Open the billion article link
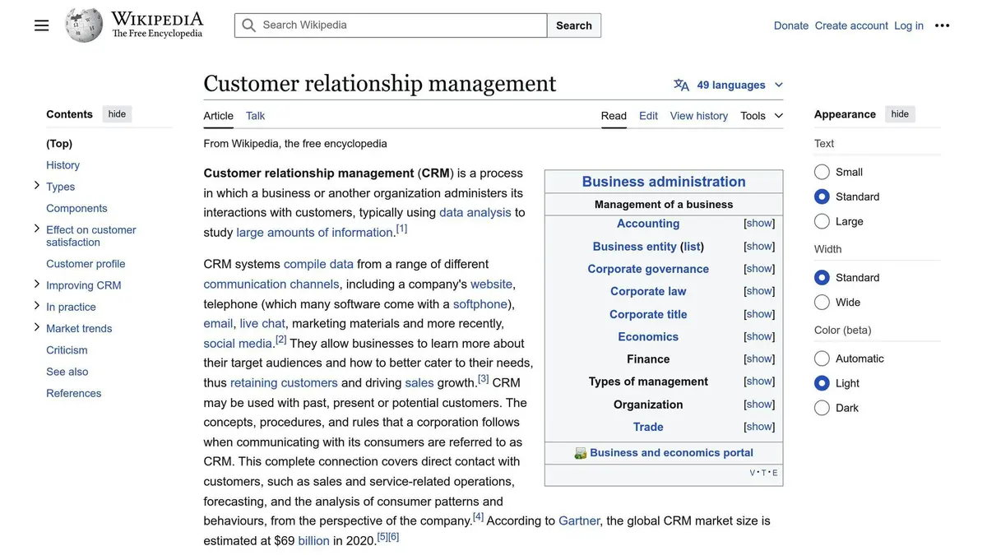987x555 pixels. (x=313, y=540)
